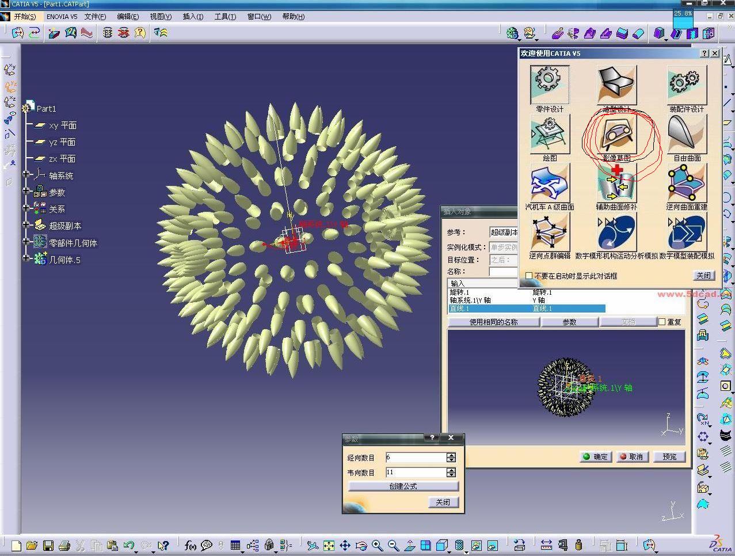
Task: Click the Rotate view icon
Action: pos(361,545)
